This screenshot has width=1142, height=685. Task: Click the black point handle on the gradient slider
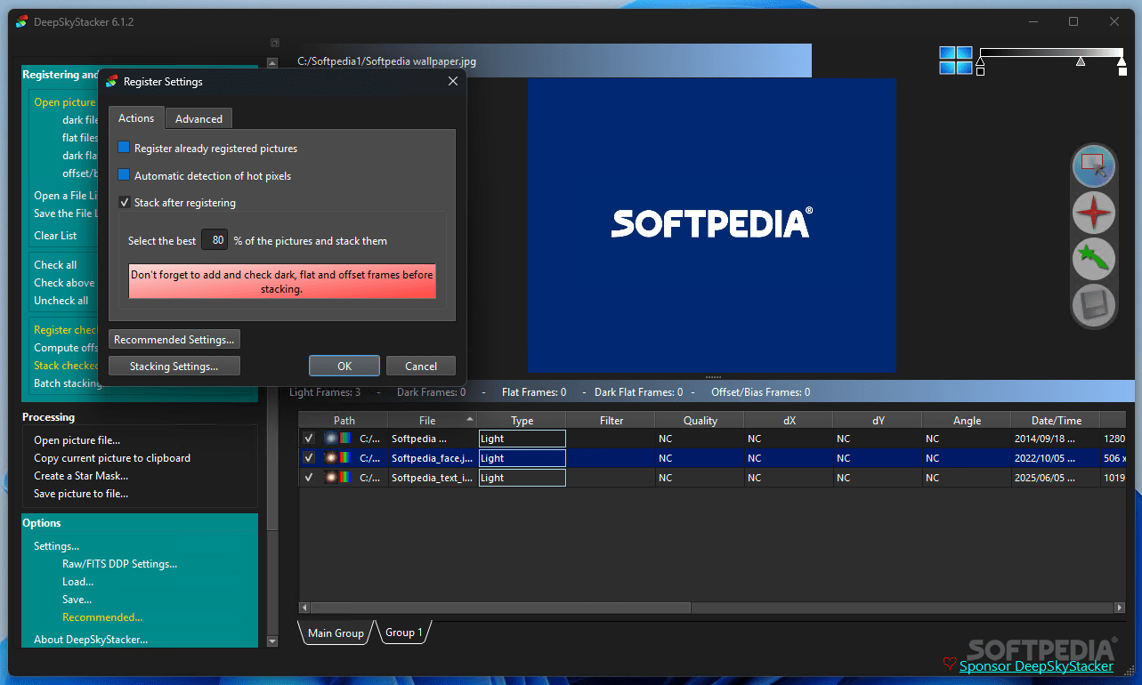coord(980,61)
